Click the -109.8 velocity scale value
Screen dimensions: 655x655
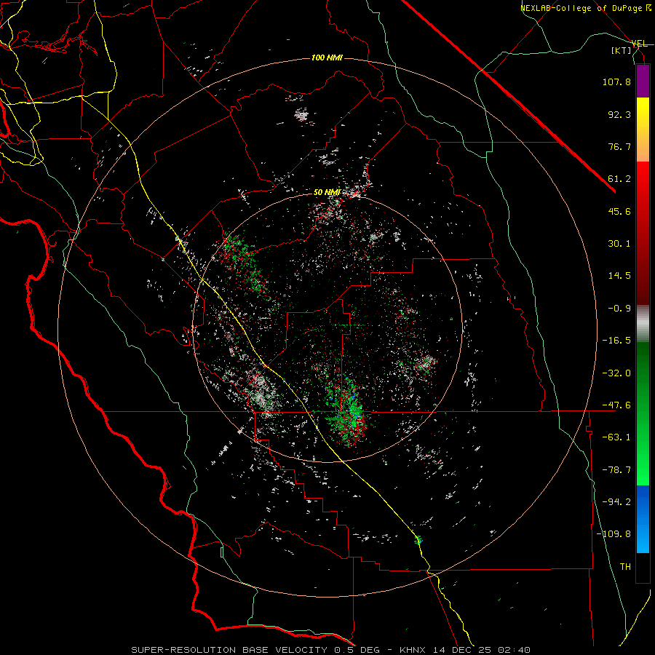click(x=614, y=534)
